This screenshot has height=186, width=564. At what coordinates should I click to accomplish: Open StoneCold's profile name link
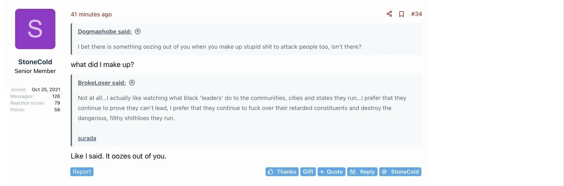(x=35, y=62)
